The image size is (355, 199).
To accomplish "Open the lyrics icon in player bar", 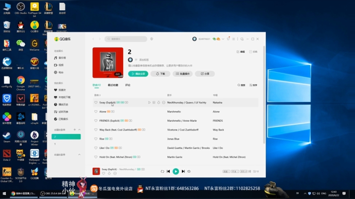I will click(249, 171).
